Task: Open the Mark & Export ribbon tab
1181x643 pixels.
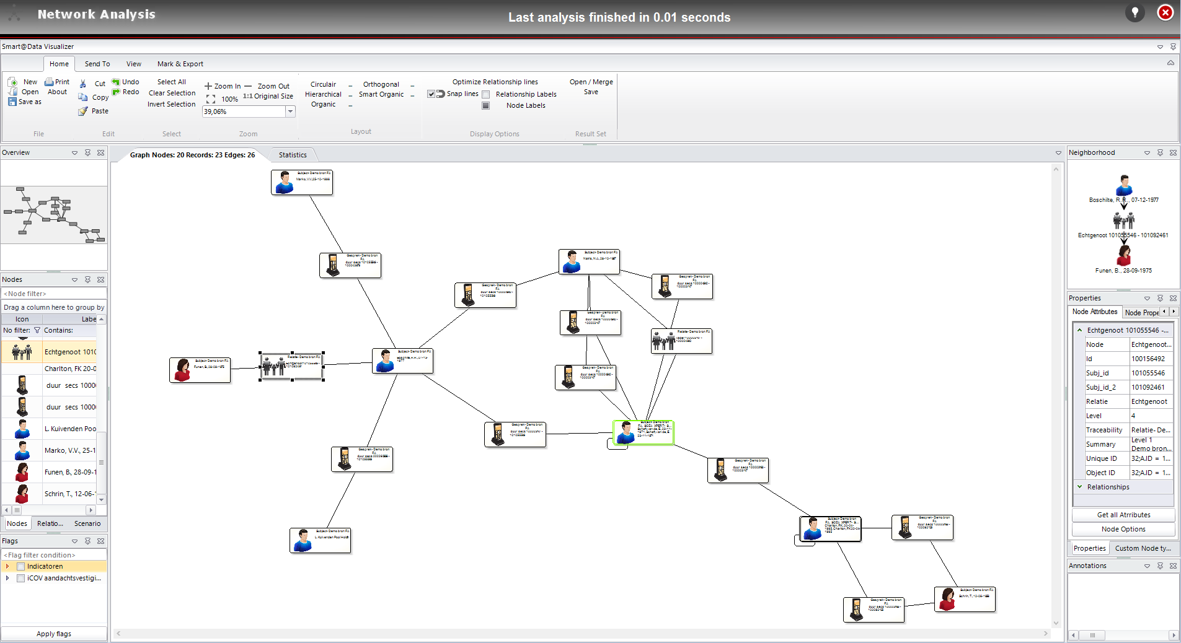Action: tap(180, 64)
